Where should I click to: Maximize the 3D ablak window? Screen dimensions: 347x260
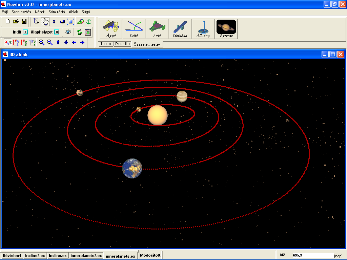pyautogui.click(x=333, y=55)
